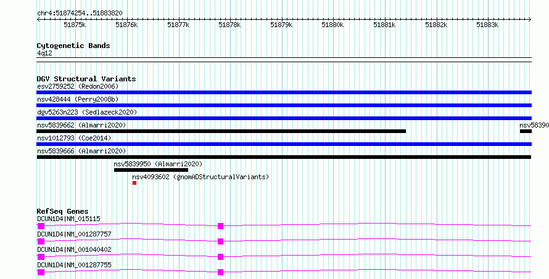This screenshot has height=279, width=549.
Task: Click the nsv5839666 (Almarri2020) black bar
Action: click(284, 157)
